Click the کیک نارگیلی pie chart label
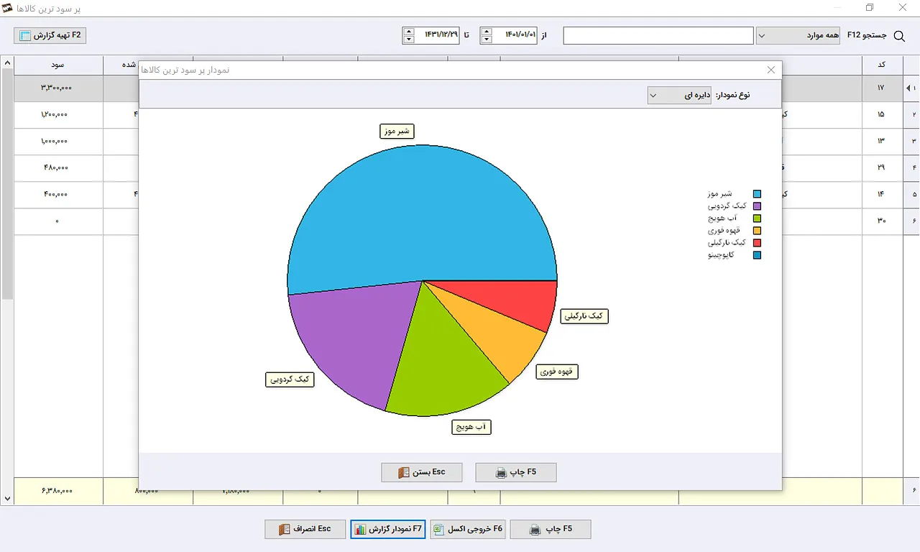 (x=584, y=316)
